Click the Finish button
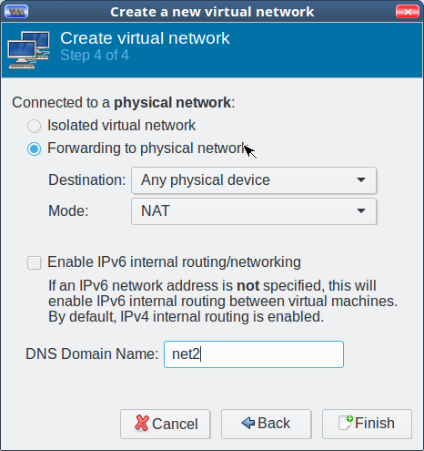 (367, 424)
